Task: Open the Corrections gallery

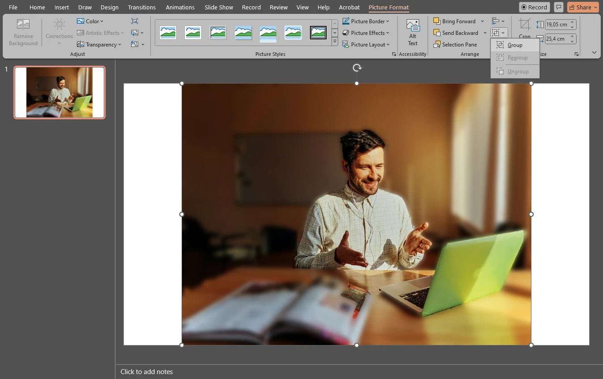Action: pyautogui.click(x=59, y=32)
